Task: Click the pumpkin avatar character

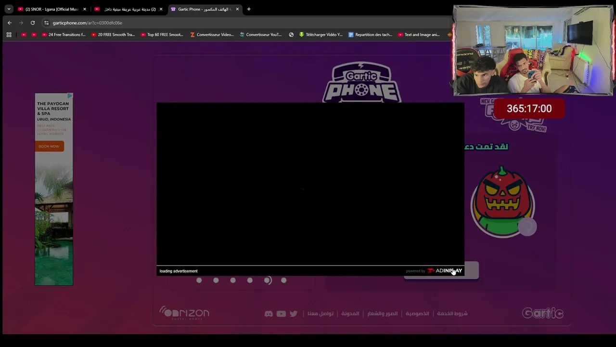Action: click(502, 202)
